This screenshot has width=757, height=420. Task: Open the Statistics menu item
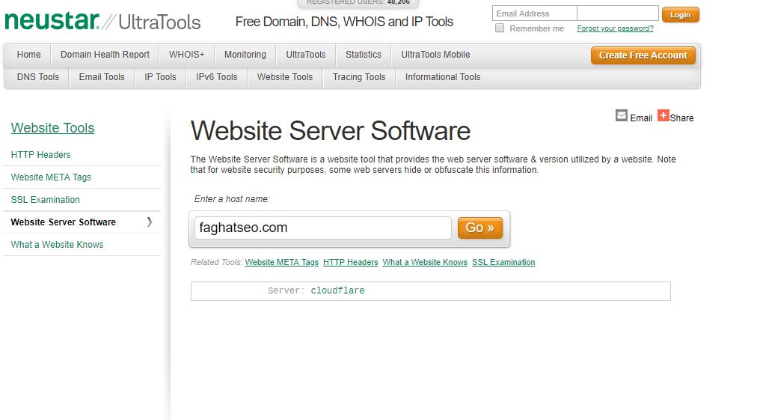(x=363, y=55)
